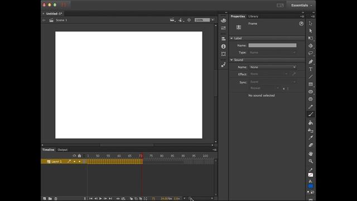Open the Swatches panel icon
Viewport: 357px width, 201px height.
point(223,28)
